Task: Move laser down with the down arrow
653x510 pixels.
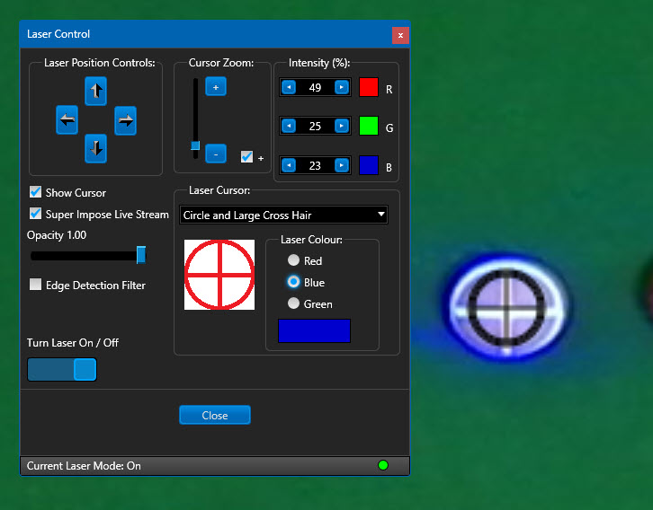Action: tap(95, 148)
